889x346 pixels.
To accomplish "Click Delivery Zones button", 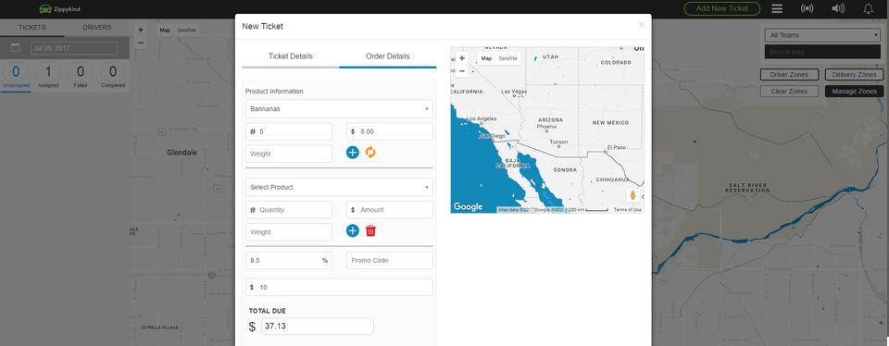I will 854,75.
